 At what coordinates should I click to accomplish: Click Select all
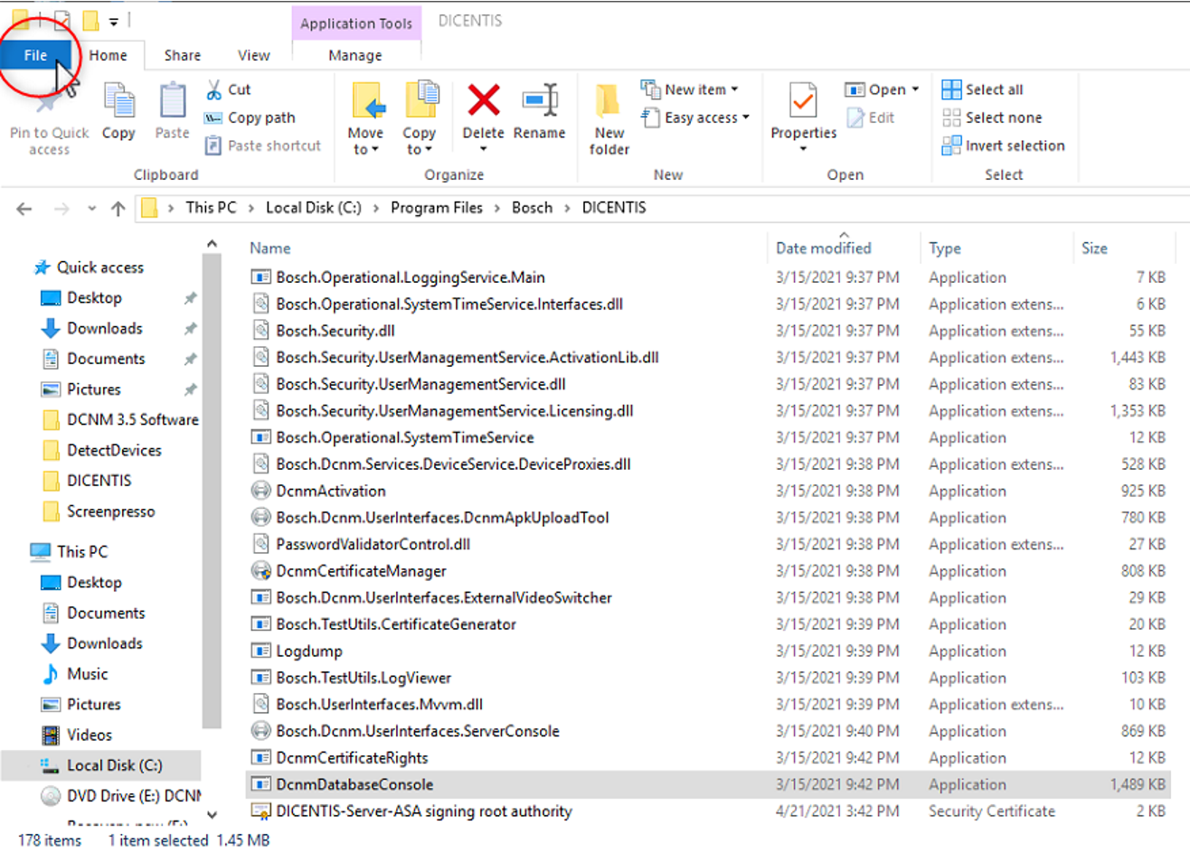pyautogui.click(x=983, y=89)
